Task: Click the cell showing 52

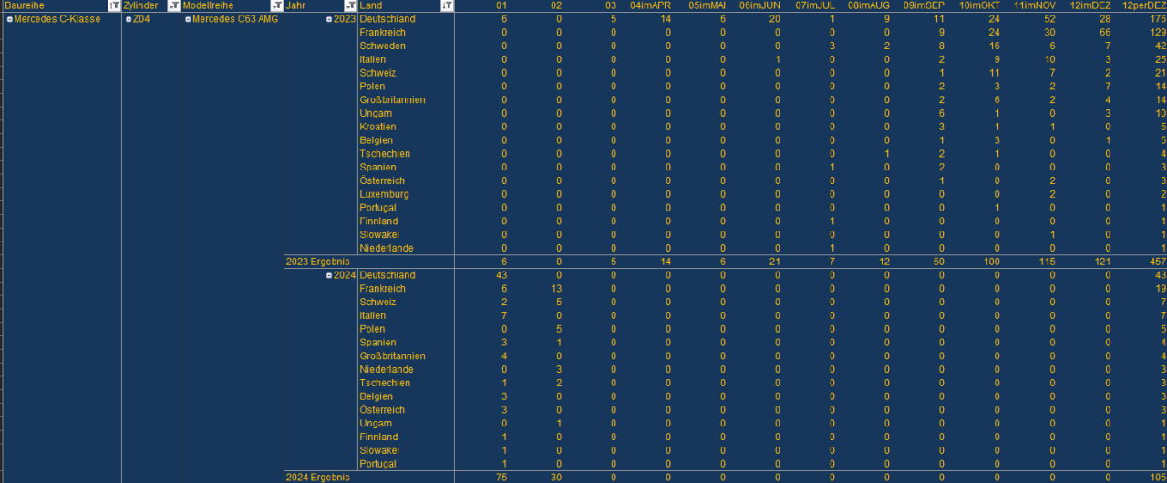Action: click(1050, 19)
